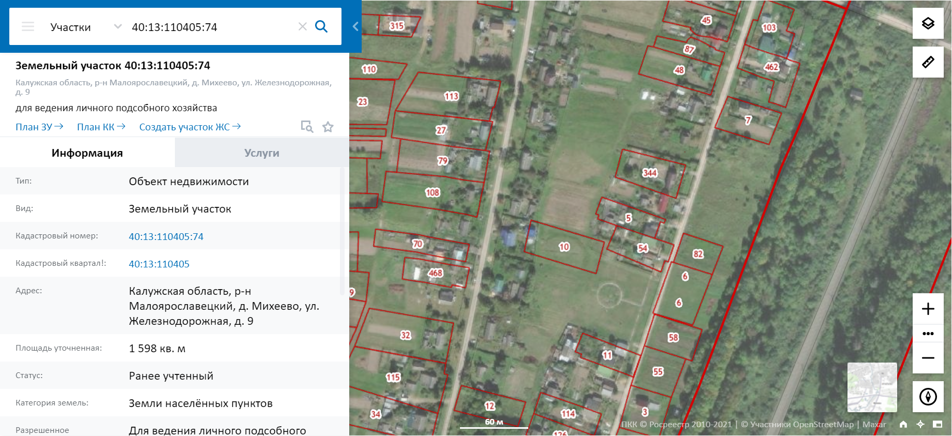952x436 pixels.
Task: Select parcel 54 on the map
Action: (x=643, y=248)
